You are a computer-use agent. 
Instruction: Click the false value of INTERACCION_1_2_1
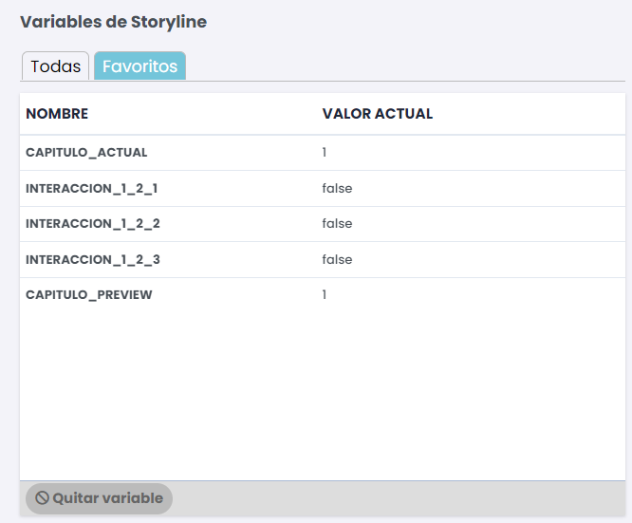[337, 188]
